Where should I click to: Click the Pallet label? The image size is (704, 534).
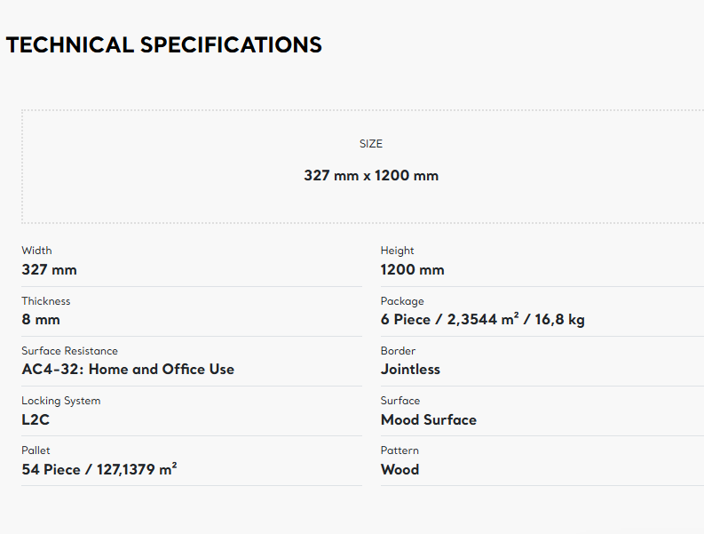36,450
